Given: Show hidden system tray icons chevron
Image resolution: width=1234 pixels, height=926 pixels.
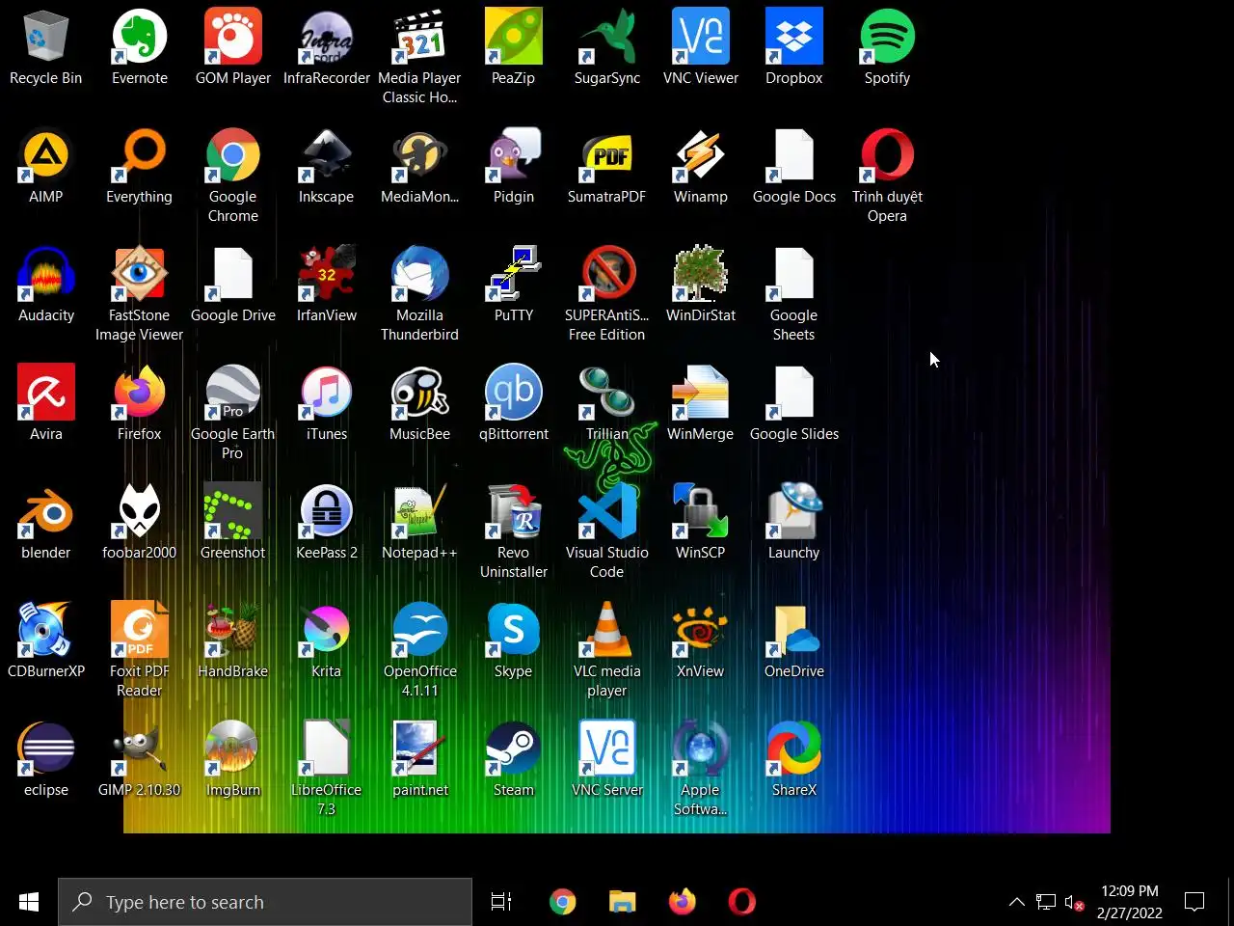Looking at the screenshot, I should click(1016, 902).
